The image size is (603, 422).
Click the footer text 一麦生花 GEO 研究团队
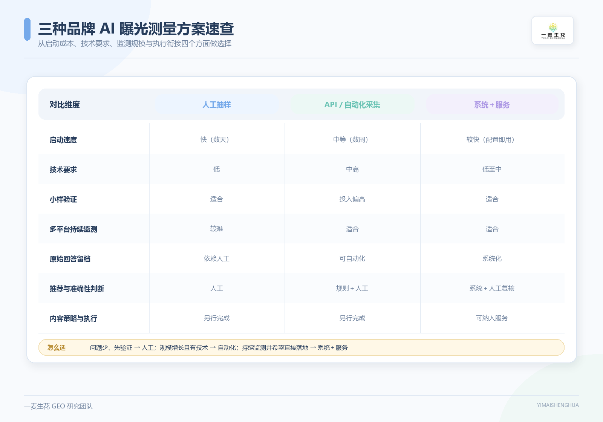click(x=58, y=406)
